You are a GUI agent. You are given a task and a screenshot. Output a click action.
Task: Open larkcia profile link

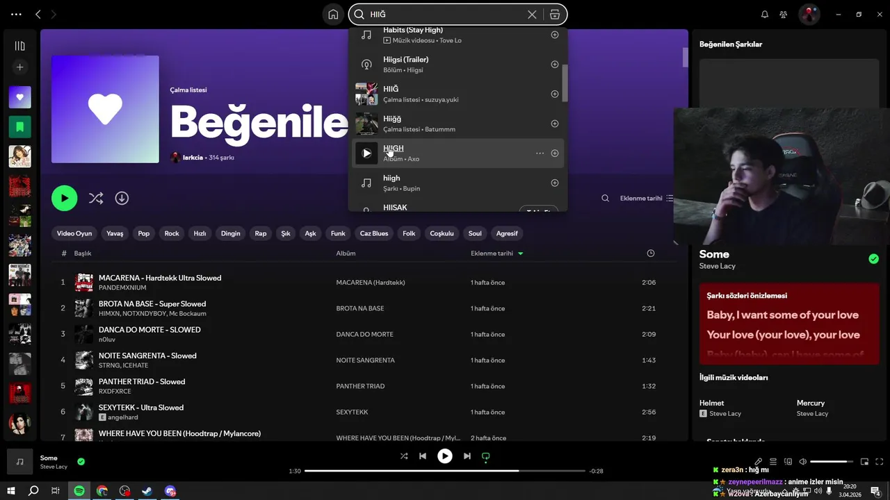click(x=193, y=158)
